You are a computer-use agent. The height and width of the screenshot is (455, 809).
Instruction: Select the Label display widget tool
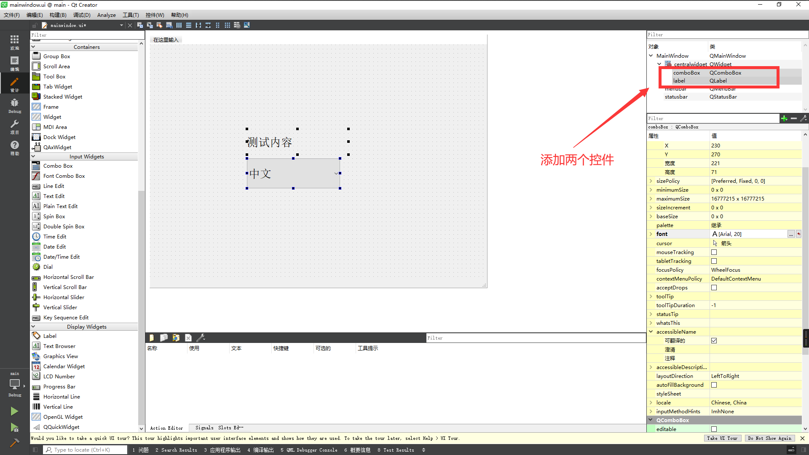pyautogui.click(x=49, y=336)
